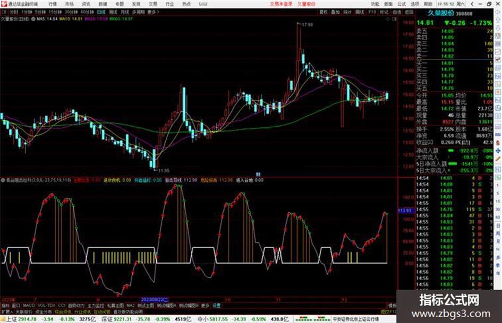Click the 画线 draw line button
This screenshot has width=502, height=323.
coord(360,12)
